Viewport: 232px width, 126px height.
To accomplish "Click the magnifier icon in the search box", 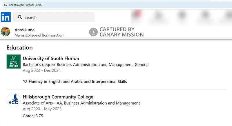I will click(20, 17).
